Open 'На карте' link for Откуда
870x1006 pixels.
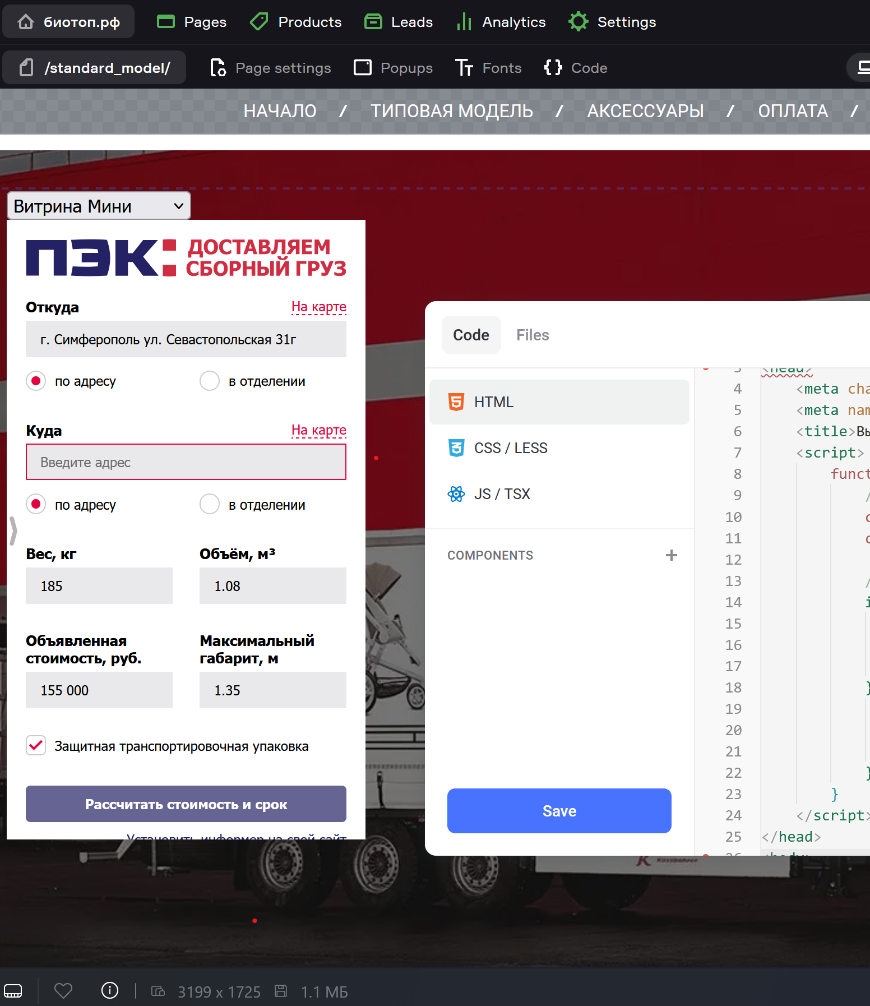tap(318, 307)
